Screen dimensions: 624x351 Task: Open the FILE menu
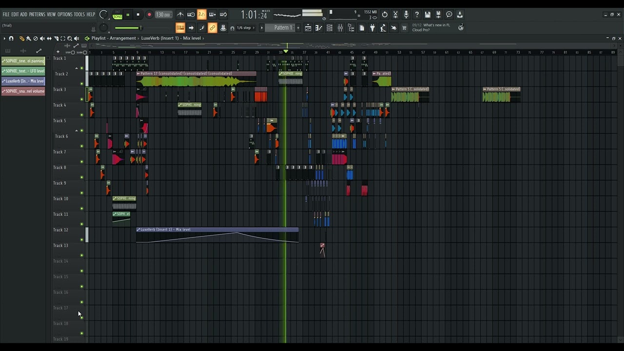(x=6, y=15)
